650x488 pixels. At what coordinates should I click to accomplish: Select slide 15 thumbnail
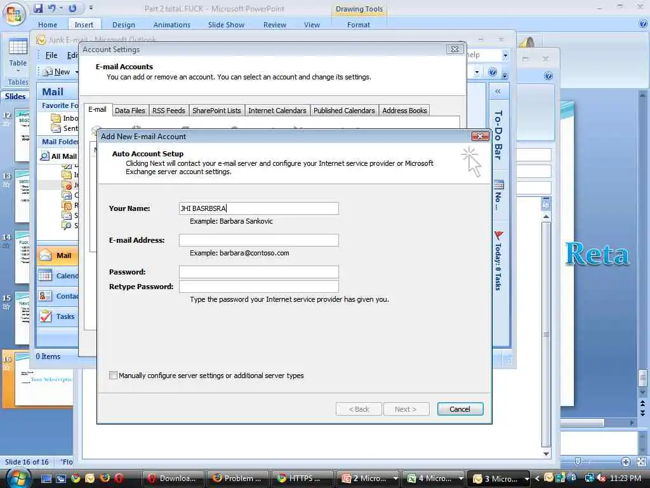(22, 318)
